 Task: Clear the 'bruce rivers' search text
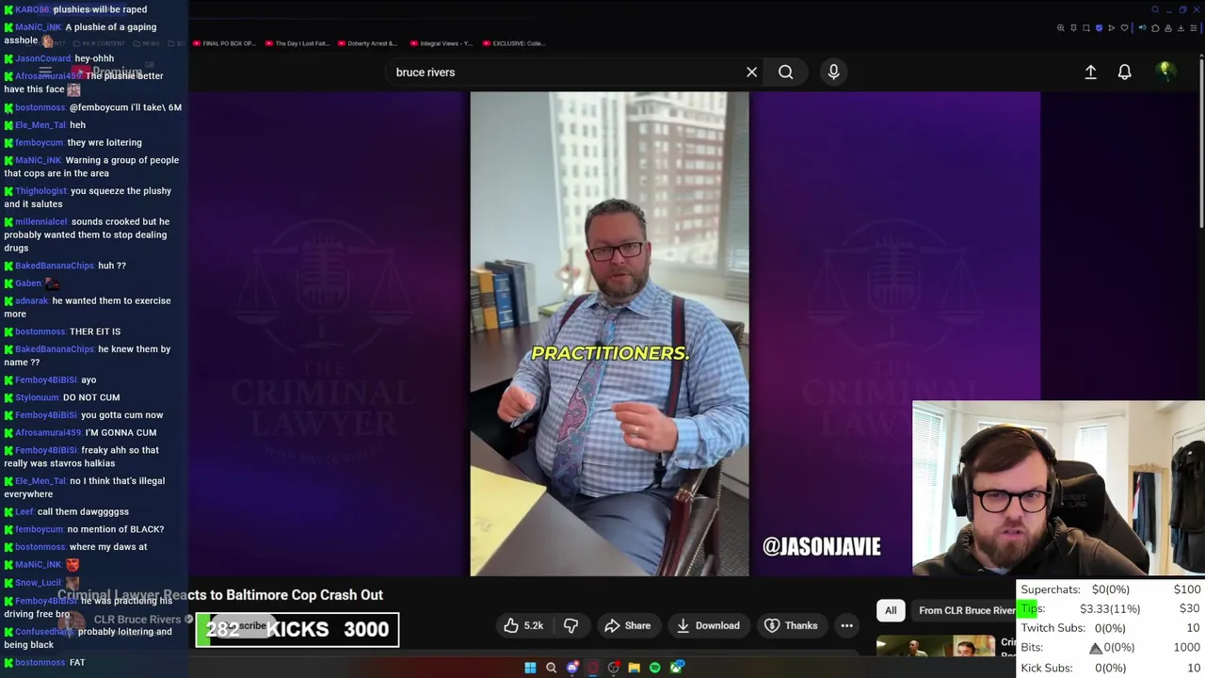(x=751, y=72)
